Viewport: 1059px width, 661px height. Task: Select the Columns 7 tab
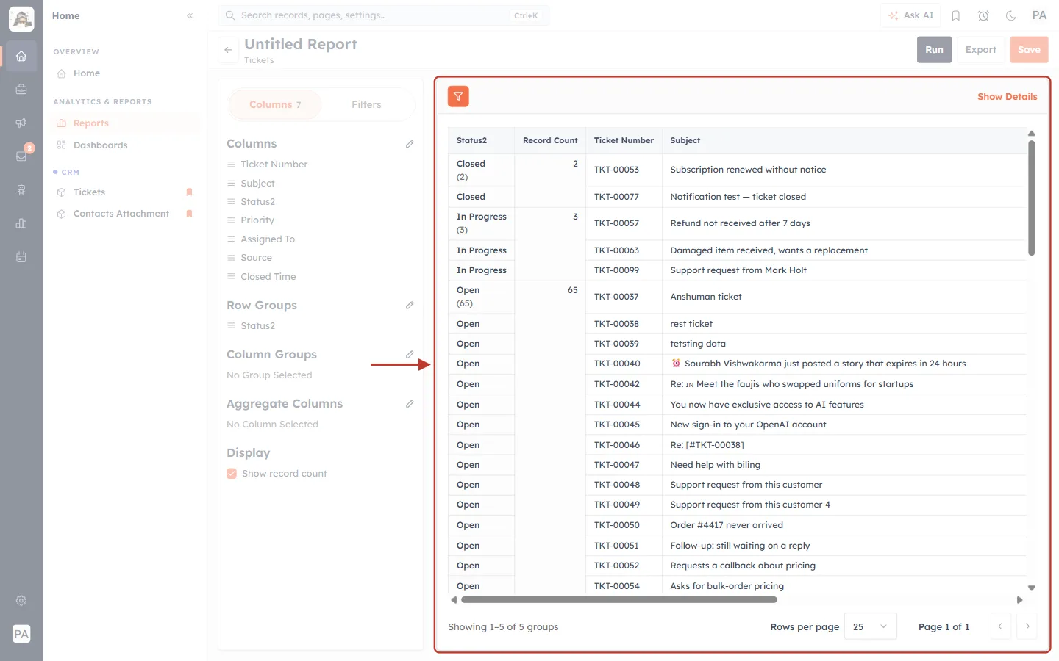point(275,105)
